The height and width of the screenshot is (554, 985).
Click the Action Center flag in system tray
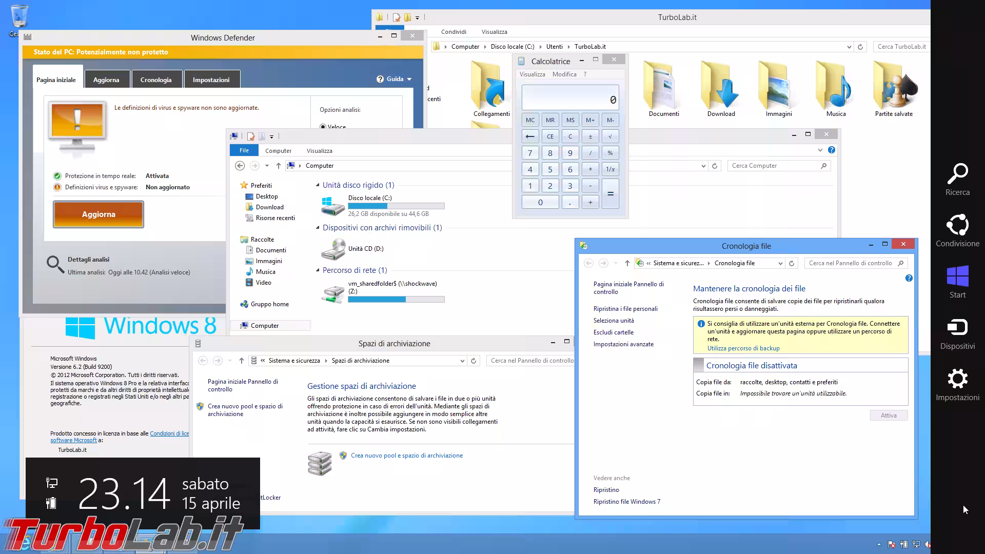coord(891,544)
